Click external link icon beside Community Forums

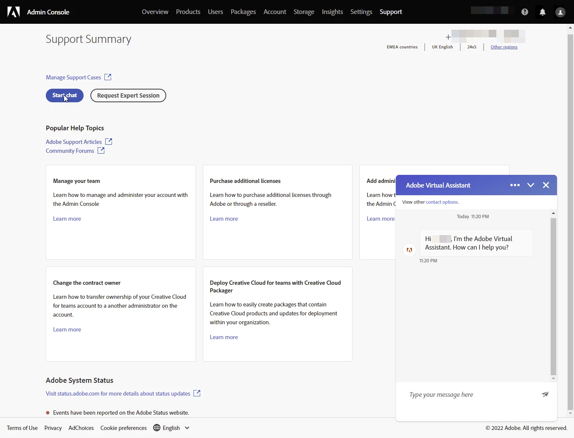(101, 150)
